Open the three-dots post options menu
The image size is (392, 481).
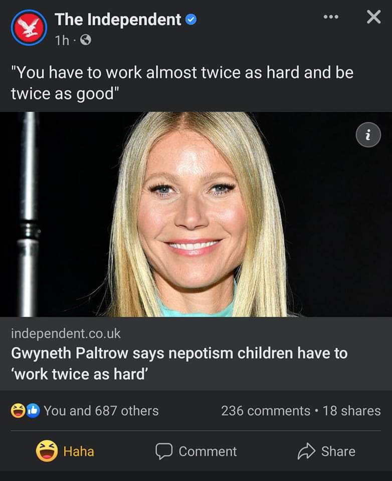(331, 17)
